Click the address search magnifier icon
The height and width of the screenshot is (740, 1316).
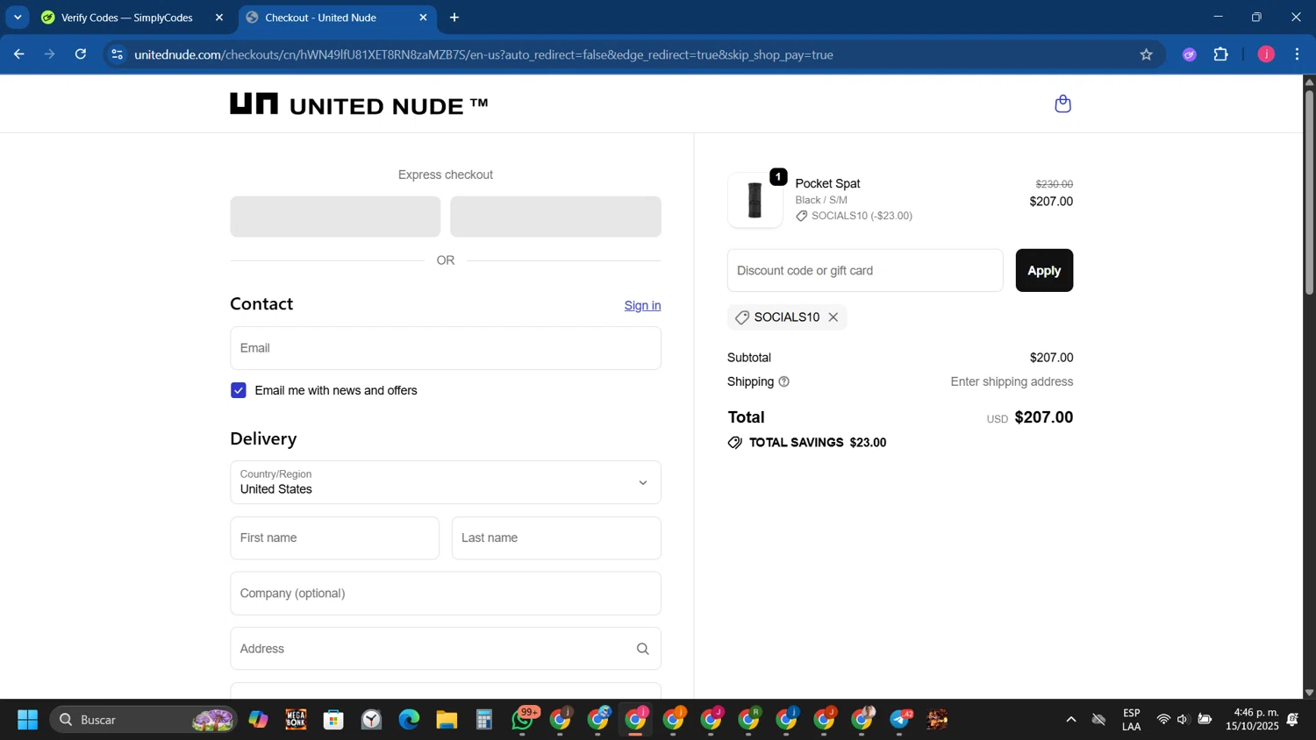[x=643, y=649]
